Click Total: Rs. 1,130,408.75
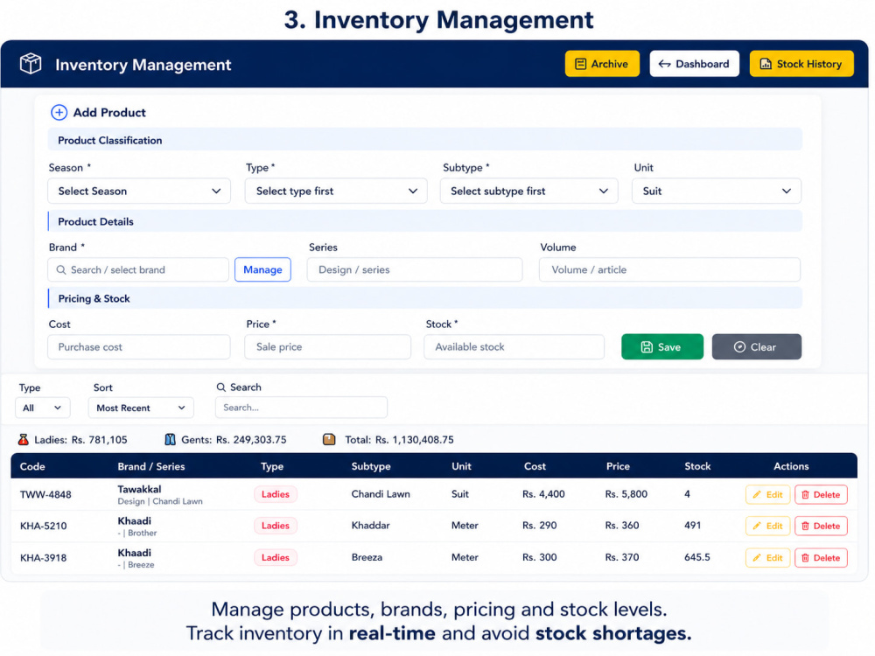875x656 pixels. (x=400, y=440)
